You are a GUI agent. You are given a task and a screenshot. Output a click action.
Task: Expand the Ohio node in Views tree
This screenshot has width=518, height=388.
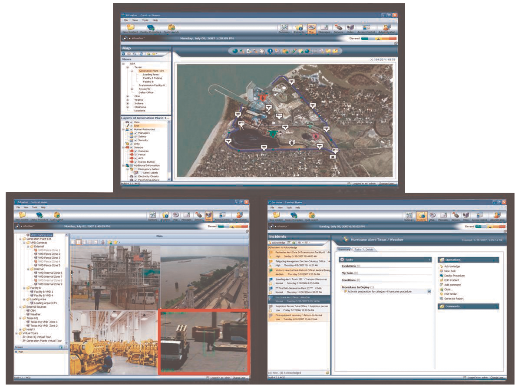pos(127,96)
